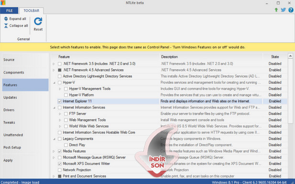
Task: Check Hyper-V Platform box
Action: [x=66, y=95]
